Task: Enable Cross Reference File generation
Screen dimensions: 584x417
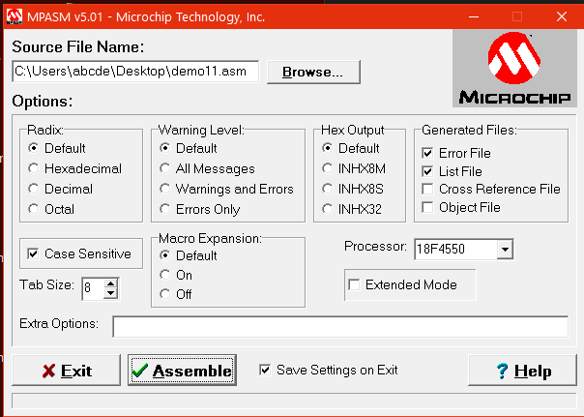Action: 427,189
